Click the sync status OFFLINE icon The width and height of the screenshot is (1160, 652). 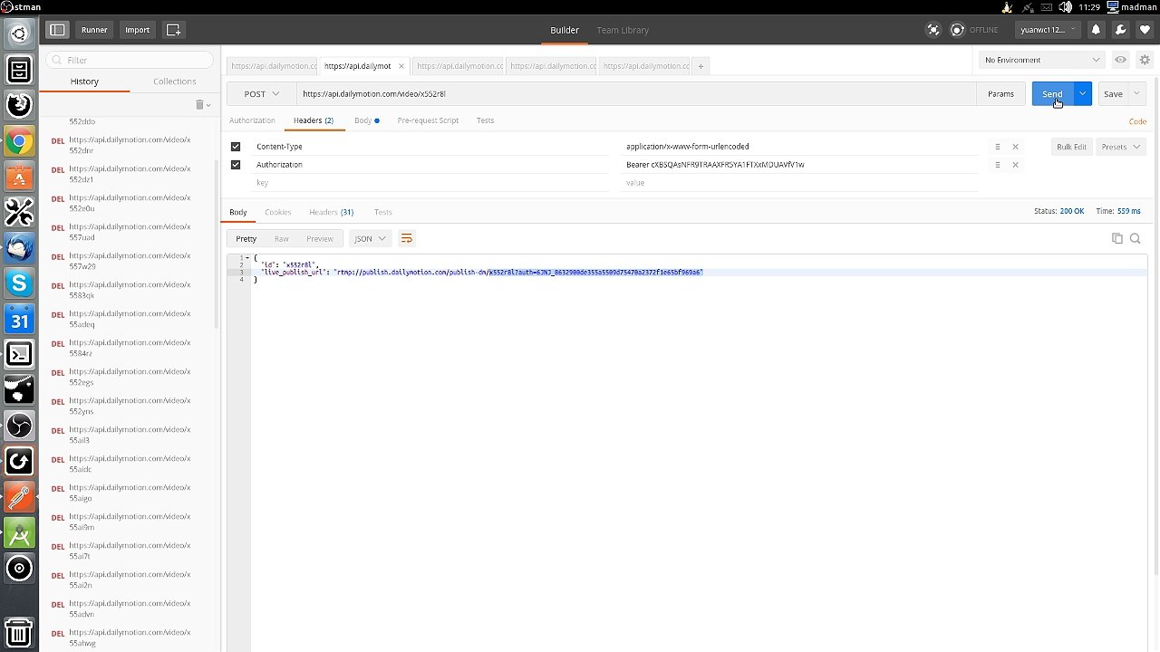click(957, 30)
